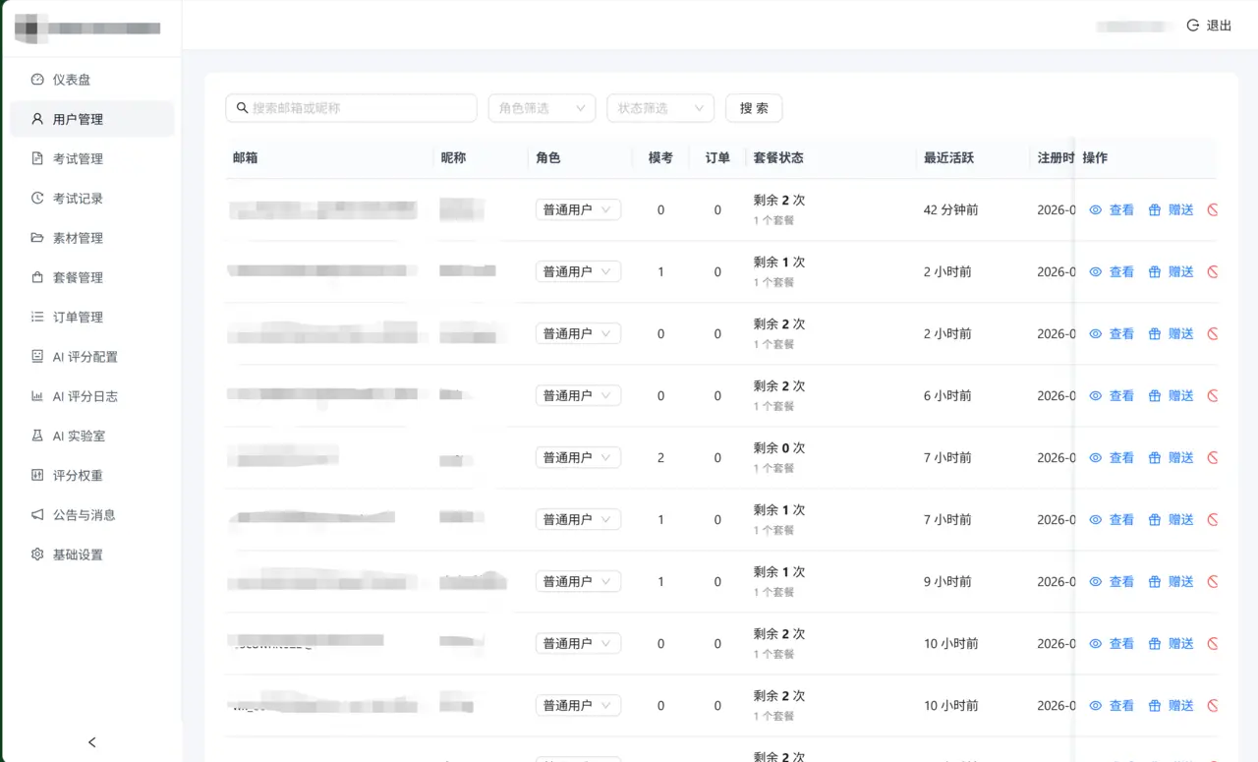View the 2 小时前 user with 1 模考
Viewport: 1258px width, 762px height.
pos(1112,271)
